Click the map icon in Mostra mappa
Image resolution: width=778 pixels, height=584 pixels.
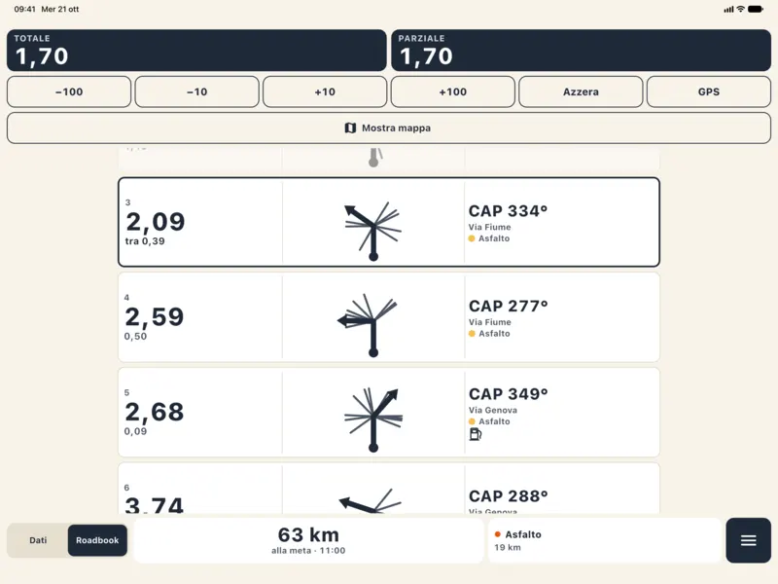pyautogui.click(x=350, y=128)
